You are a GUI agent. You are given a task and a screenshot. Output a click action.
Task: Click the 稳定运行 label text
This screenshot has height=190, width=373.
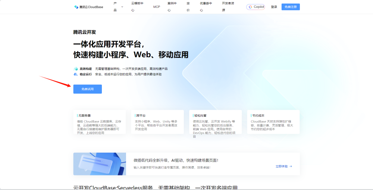pos(86,74)
